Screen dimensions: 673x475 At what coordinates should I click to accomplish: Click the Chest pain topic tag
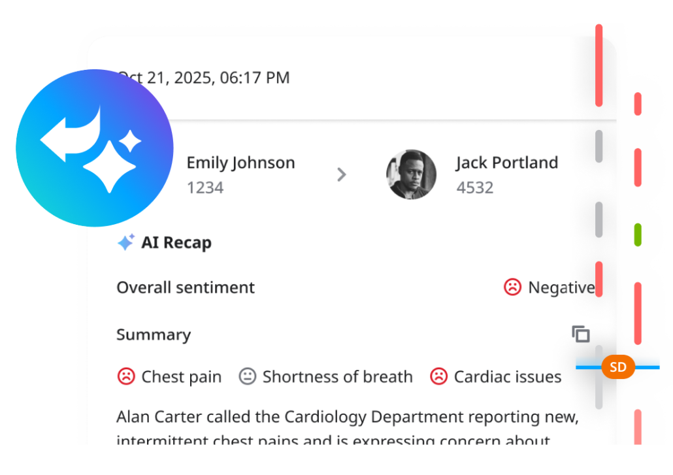(x=181, y=377)
